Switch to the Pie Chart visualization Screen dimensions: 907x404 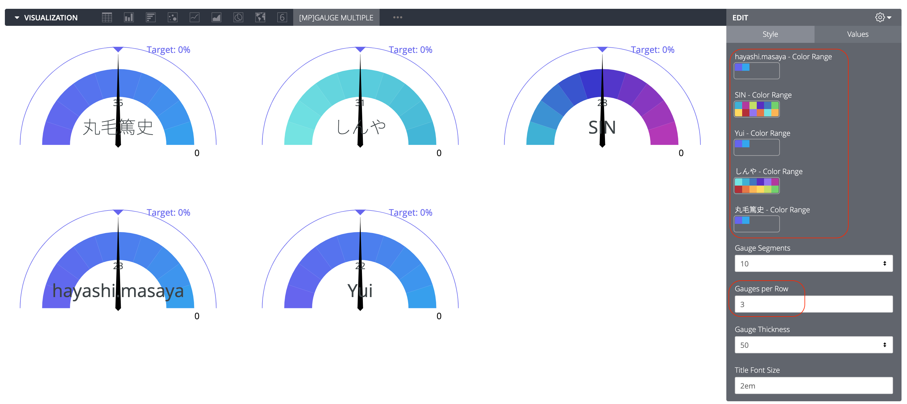click(238, 17)
